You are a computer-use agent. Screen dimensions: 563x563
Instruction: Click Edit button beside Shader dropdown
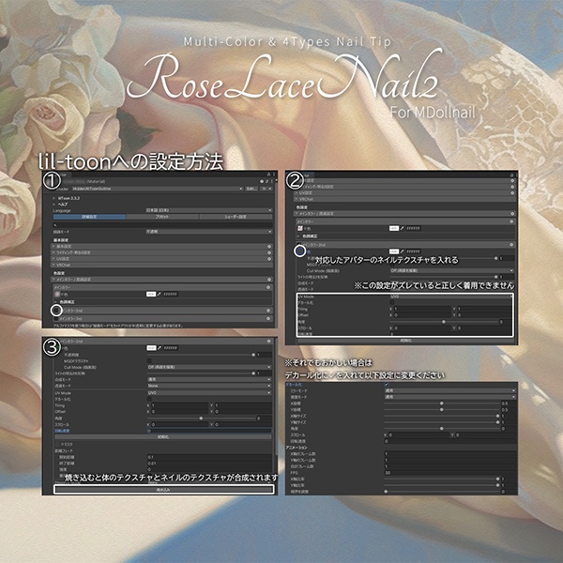[x=251, y=189]
